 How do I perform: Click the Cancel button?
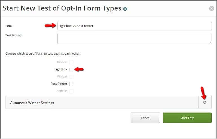click(x=145, y=118)
